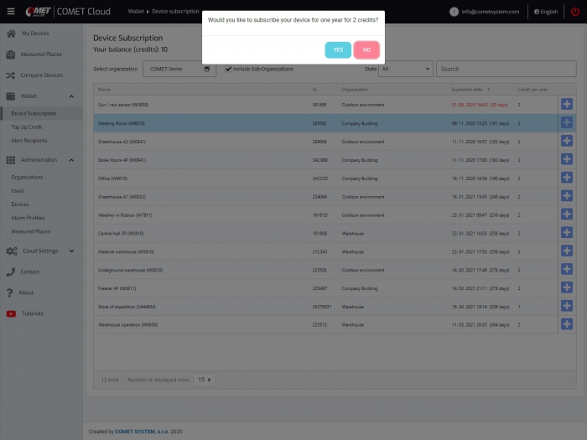The width and height of the screenshot is (587, 440).
Task: Open Tutorials from the sidebar
Action: (x=32, y=313)
